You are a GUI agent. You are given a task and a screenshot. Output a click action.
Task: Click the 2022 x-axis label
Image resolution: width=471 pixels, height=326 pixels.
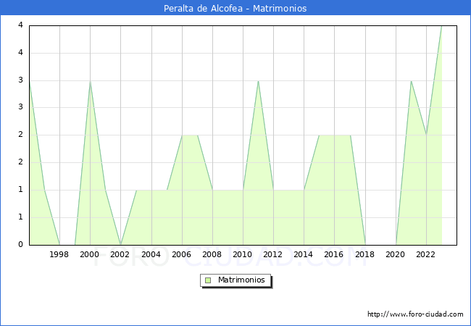point(425,254)
